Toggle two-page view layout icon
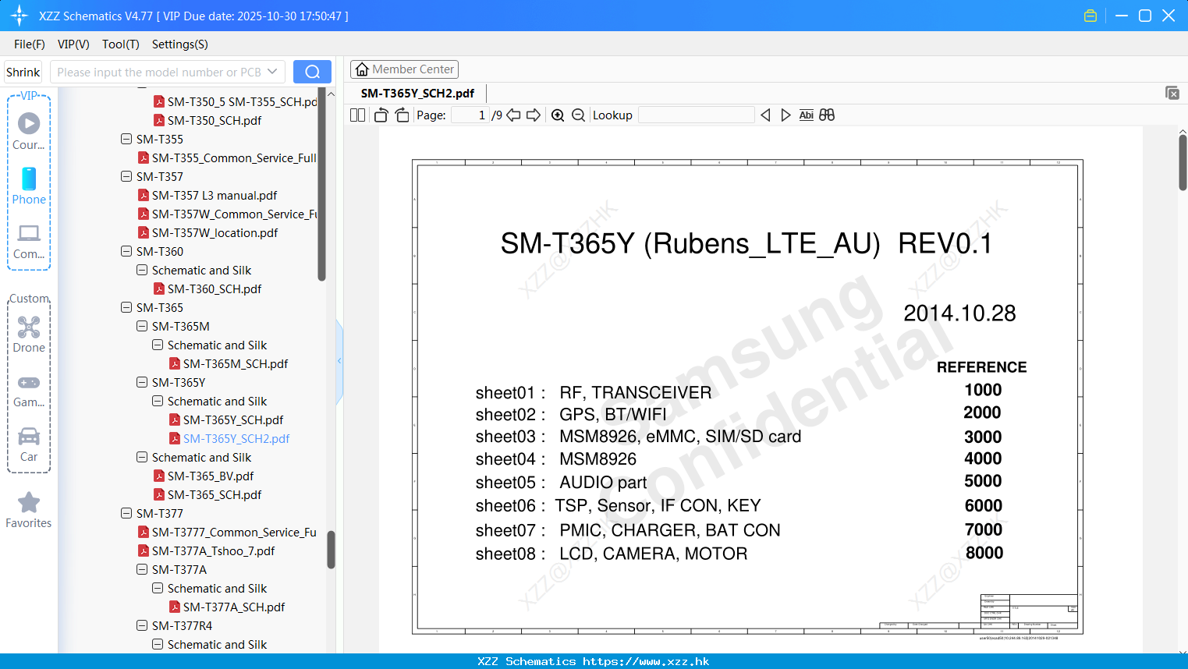The height and width of the screenshot is (669, 1188). pyautogui.click(x=357, y=115)
